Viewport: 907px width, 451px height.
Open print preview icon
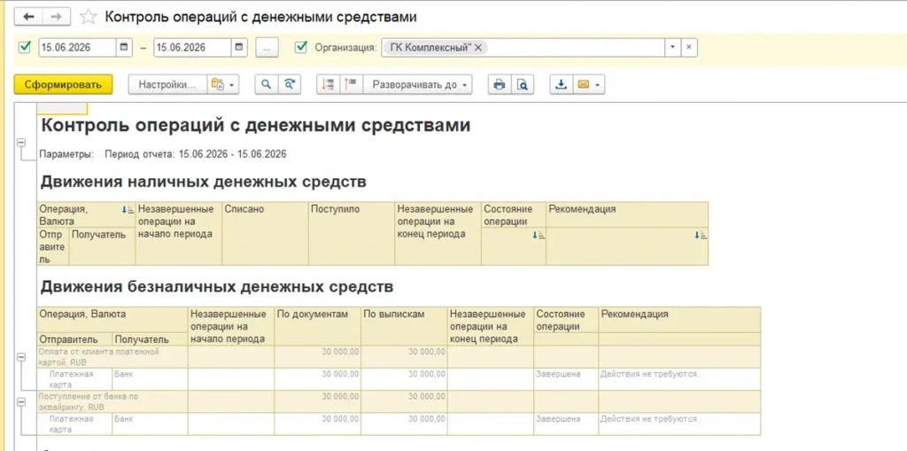(523, 84)
